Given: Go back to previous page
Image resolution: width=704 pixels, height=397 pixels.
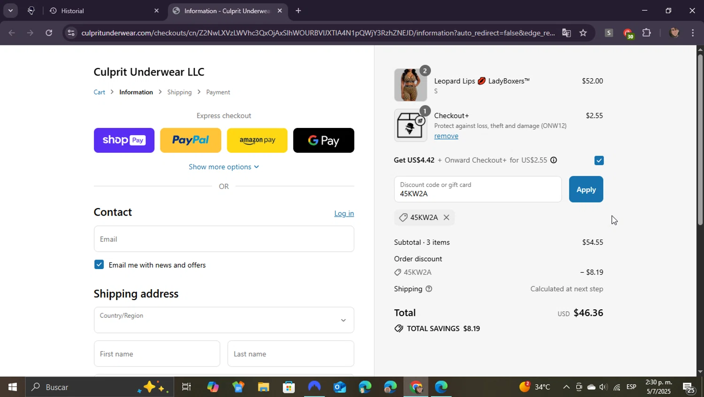Looking at the screenshot, I should (x=12, y=33).
